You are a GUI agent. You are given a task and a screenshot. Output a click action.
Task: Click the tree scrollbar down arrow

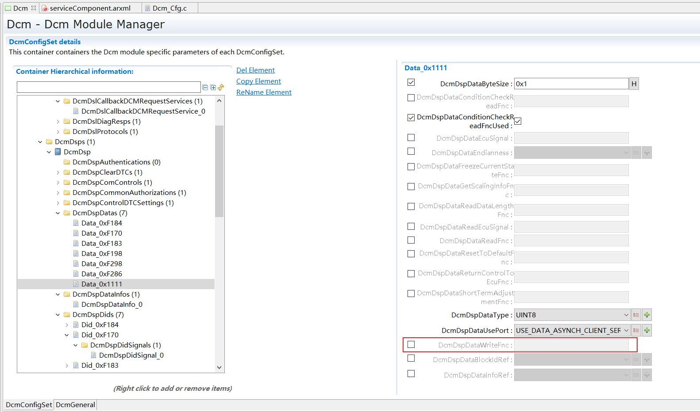(219, 367)
